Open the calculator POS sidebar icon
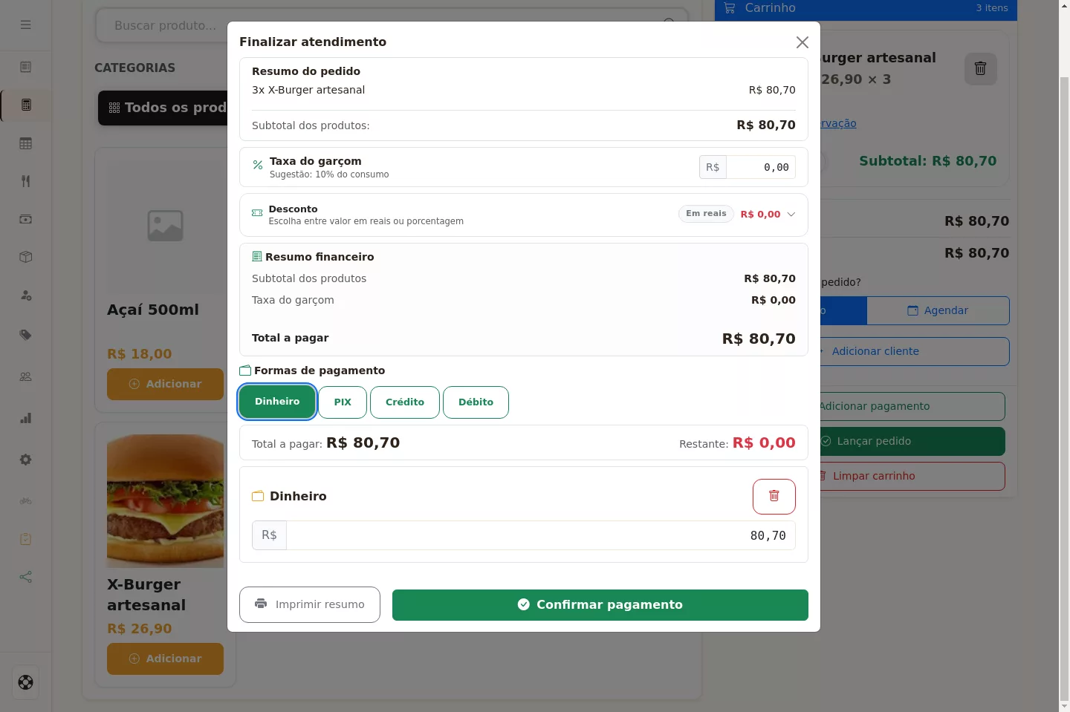This screenshot has width=1070, height=712. pos(26,105)
